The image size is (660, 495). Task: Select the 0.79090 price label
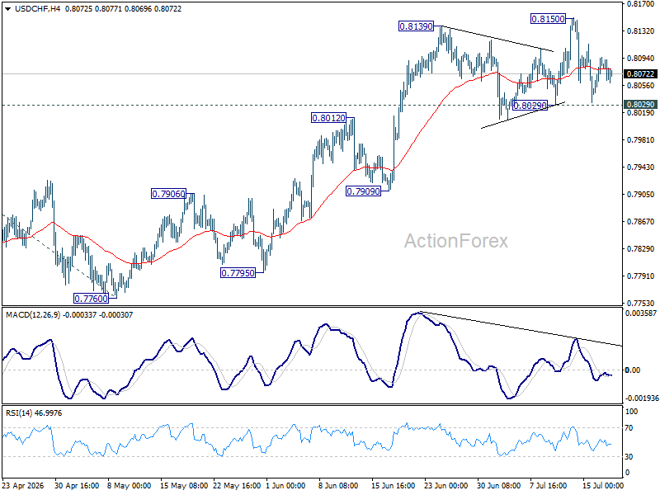tap(363, 191)
